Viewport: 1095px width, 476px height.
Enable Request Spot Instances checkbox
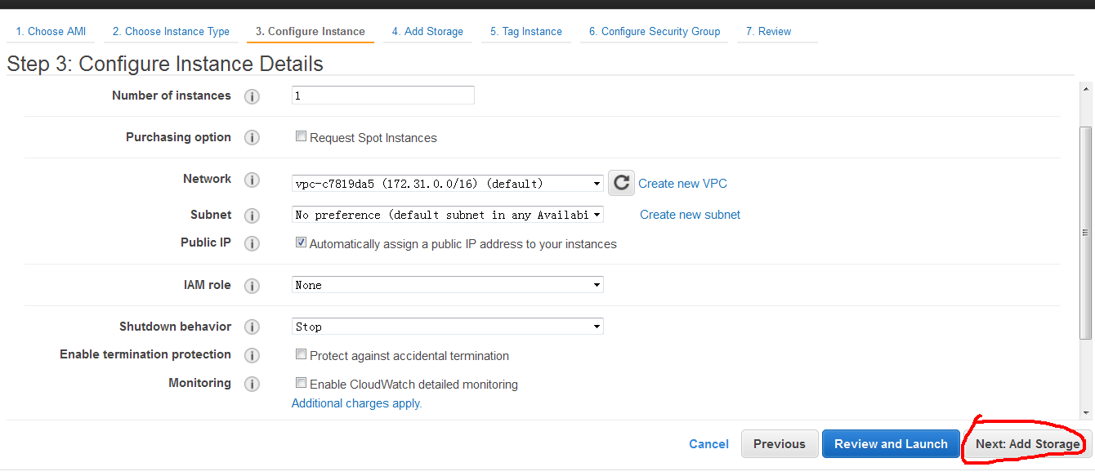pyautogui.click(x=301, y=136)
